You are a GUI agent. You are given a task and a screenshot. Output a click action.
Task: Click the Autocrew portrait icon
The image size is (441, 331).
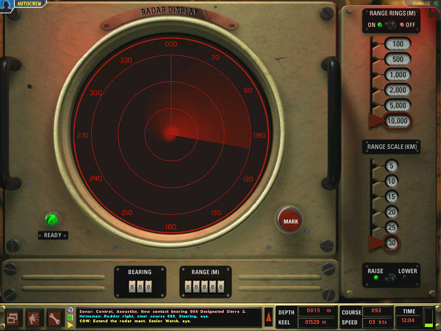tap(6, 6)
